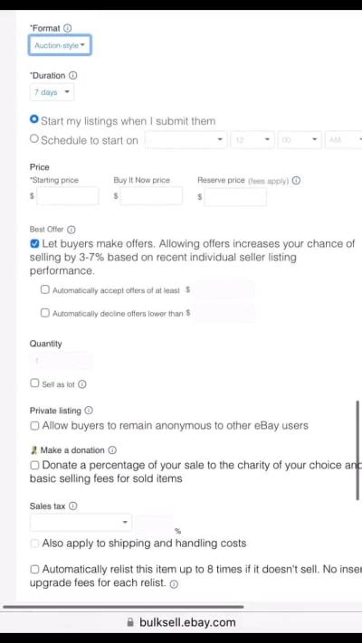This screenshot has width=362, height=643.
Task: Click the Make a donation info icon
Action: click(x=112, y=449)
